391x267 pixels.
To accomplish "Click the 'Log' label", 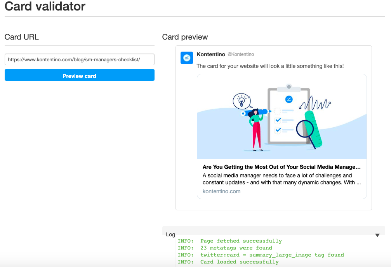I will 170,234.
